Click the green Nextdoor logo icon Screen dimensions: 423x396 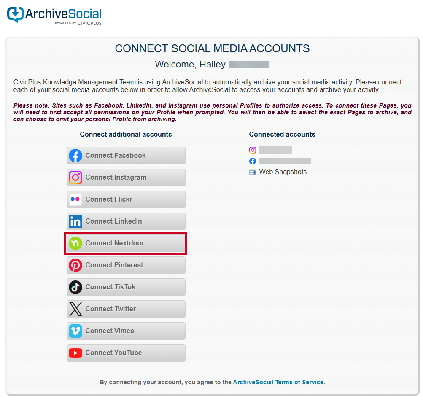pyautogui.click(x=75, y=243)
